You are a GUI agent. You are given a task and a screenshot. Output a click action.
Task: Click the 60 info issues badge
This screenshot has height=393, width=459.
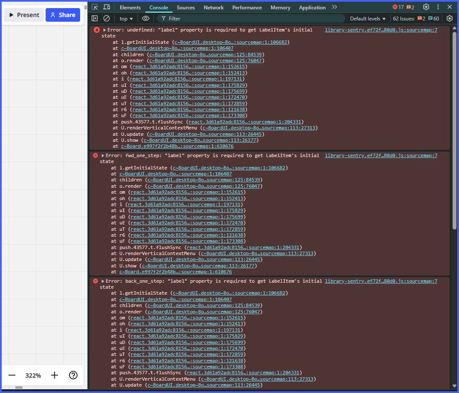pyautogui.click(x=433, y=19)
